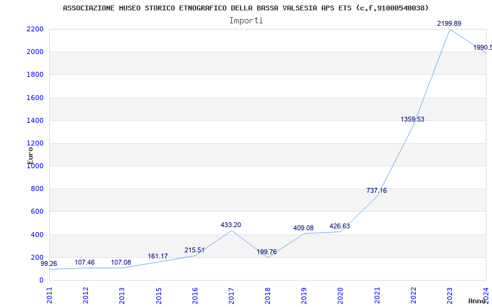Screen dimensions: 492x307
Task: Click the y-axis tick label 1400
Action: 35,120
